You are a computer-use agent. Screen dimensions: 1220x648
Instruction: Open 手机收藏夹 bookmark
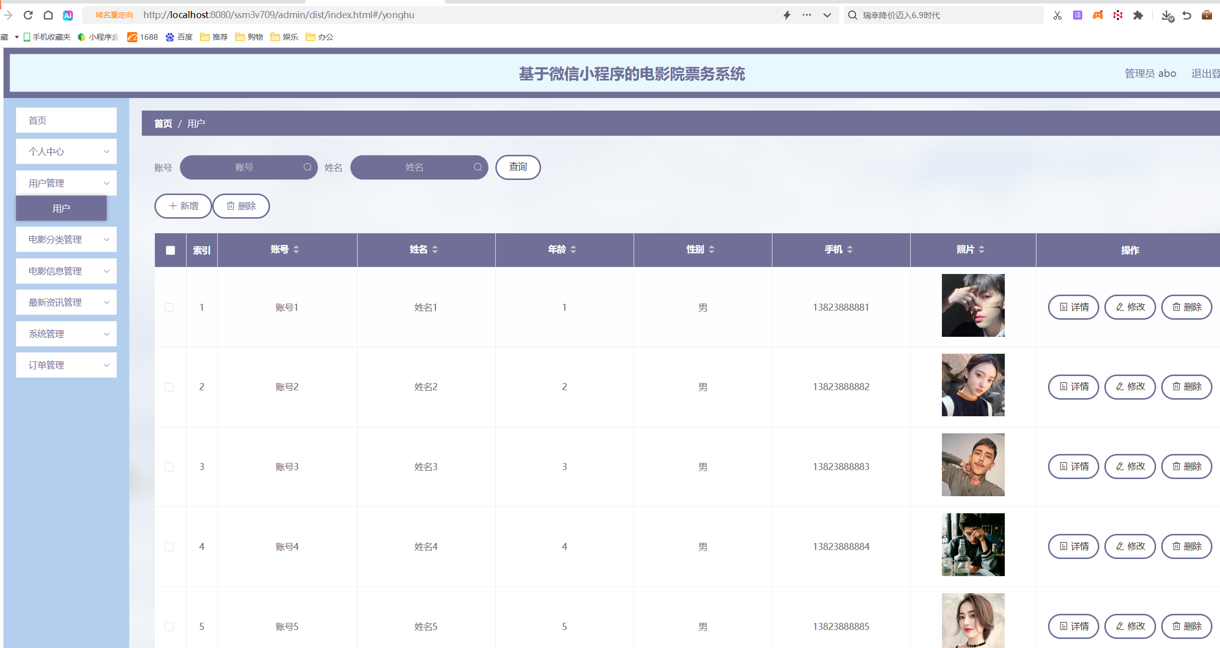47,37
